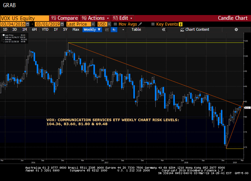Screen dimensions: 251x181
Task: Click the 2018 year label on time axis
Action: (186, 163)
